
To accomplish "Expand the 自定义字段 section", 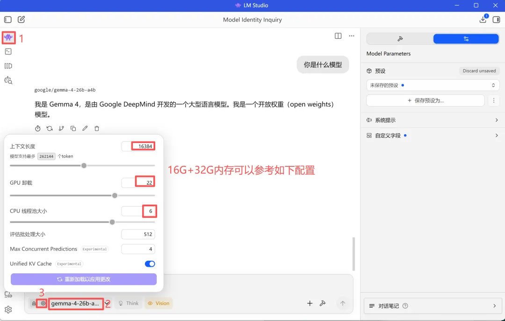I will pyautogui.click(x=433, y=136).
